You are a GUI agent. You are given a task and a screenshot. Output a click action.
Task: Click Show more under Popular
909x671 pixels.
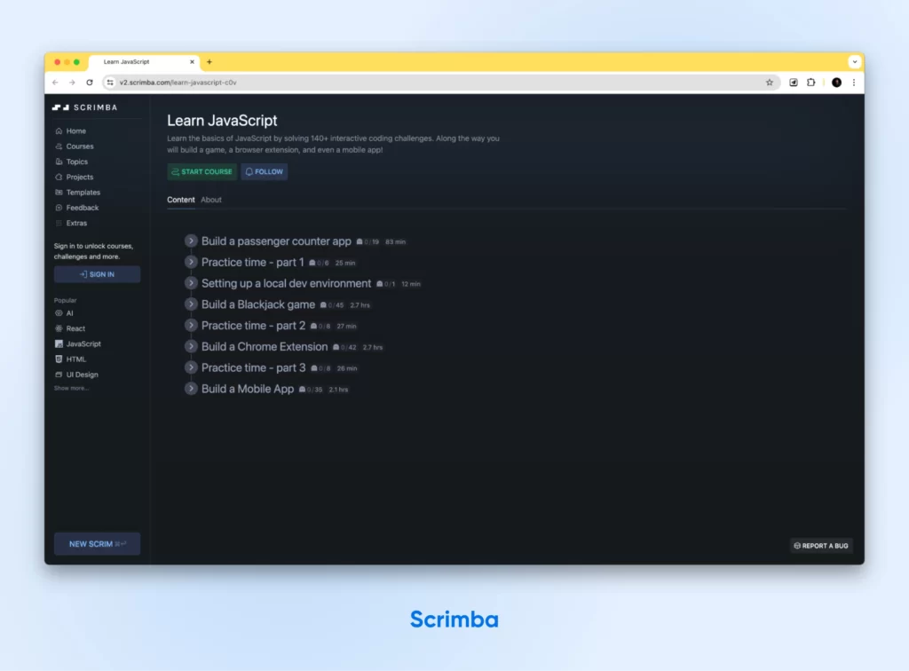click(71, 388)
